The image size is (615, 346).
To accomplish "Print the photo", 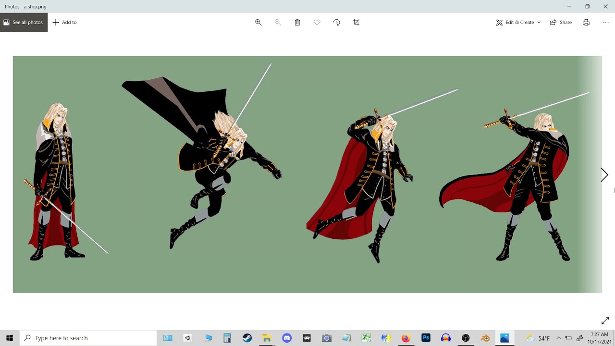I will click(586, 22).
